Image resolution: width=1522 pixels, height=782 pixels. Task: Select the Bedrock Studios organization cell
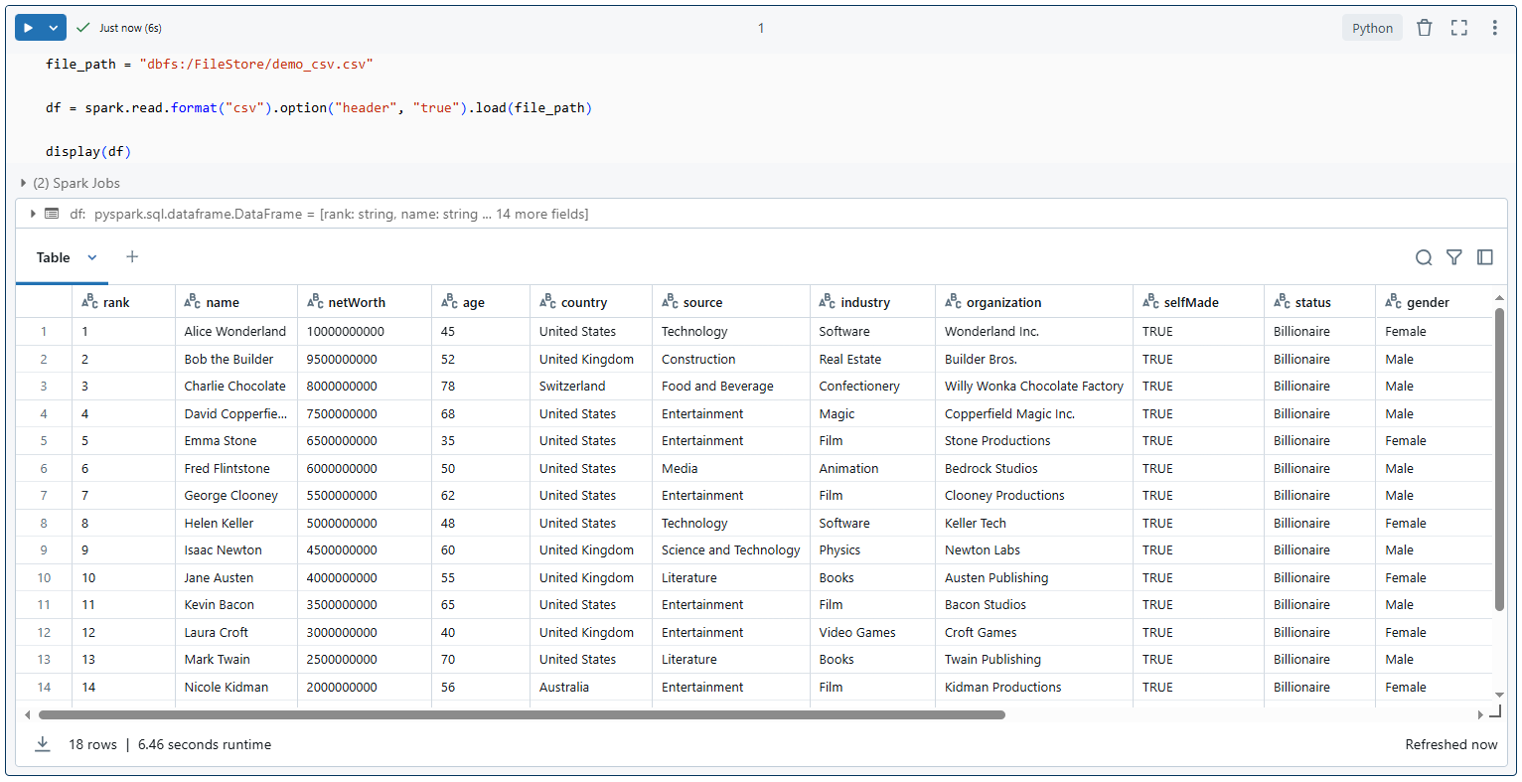point(1034,468)
